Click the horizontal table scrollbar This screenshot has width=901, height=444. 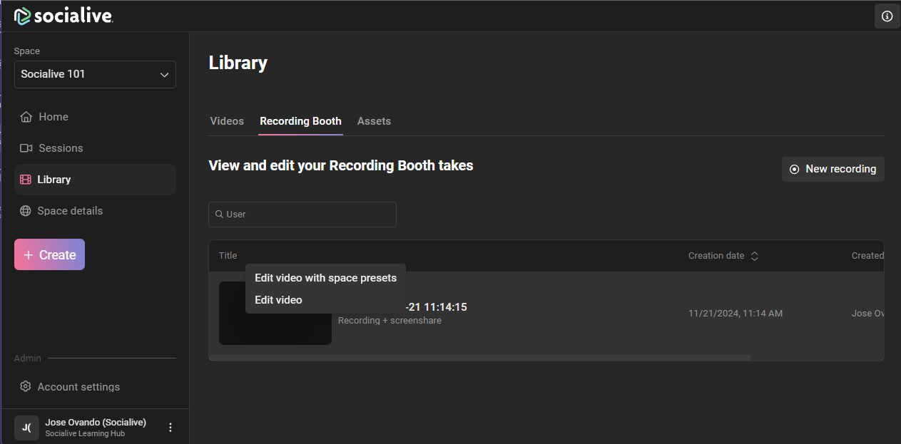point(479,358)
